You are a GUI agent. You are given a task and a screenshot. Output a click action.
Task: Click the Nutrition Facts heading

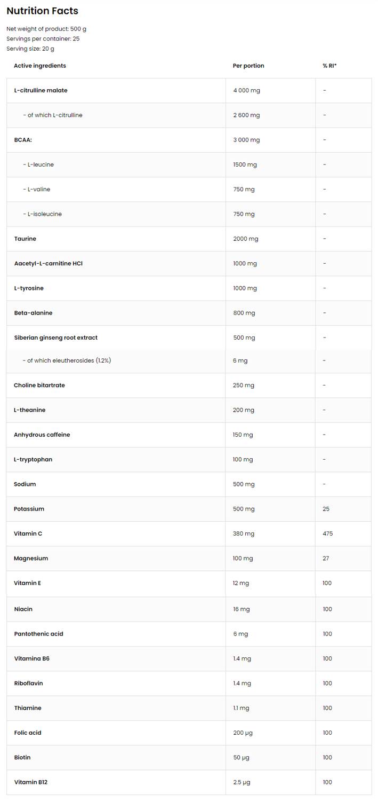tap(42, 11)
